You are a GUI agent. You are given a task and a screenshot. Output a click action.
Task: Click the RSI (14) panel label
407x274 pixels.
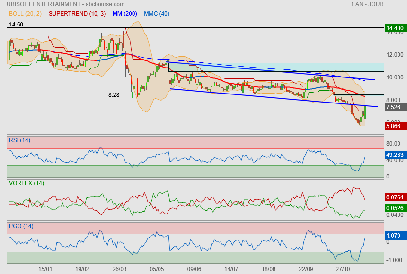tap(20, 139)
